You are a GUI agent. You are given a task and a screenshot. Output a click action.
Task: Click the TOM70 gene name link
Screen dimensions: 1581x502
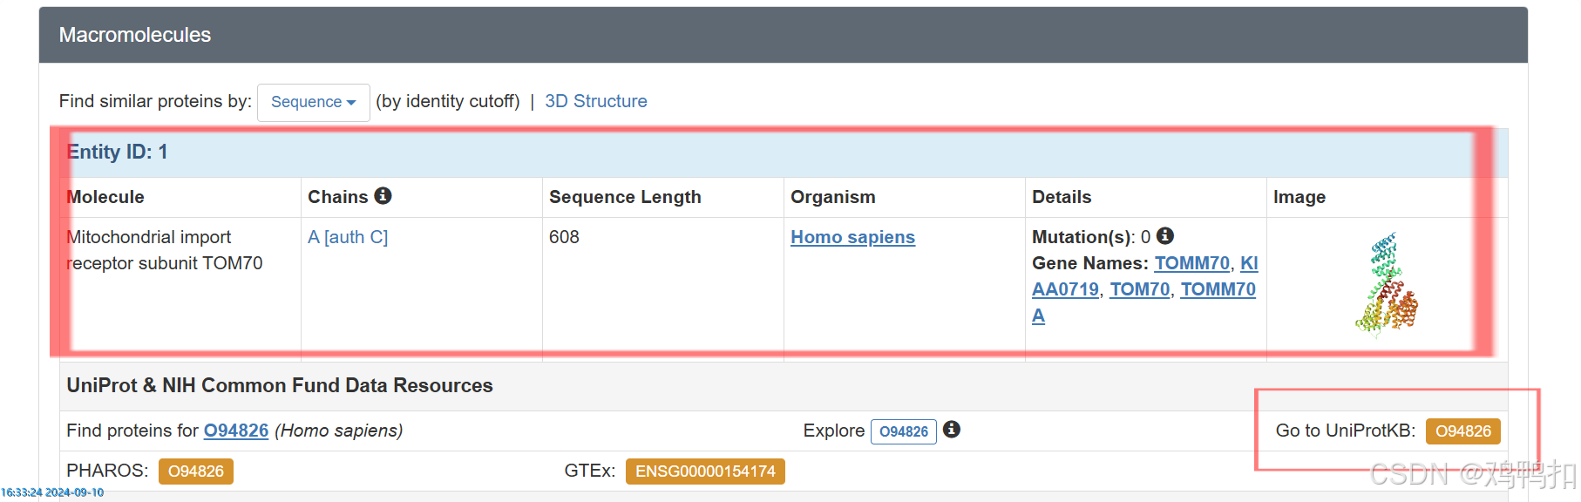point(1139,289)
